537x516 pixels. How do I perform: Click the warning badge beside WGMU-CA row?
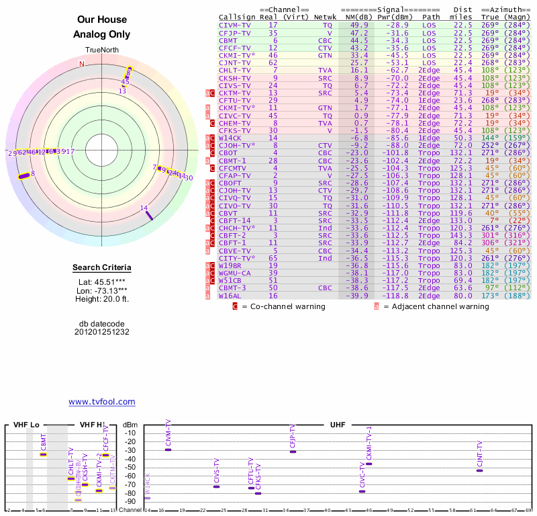tap(210, 273)
